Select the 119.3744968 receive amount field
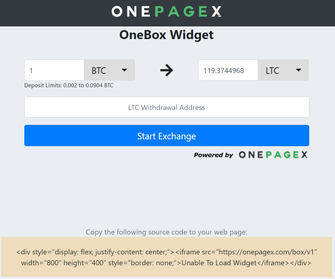This screenshot has height=279, width=335. pos(228,70)
